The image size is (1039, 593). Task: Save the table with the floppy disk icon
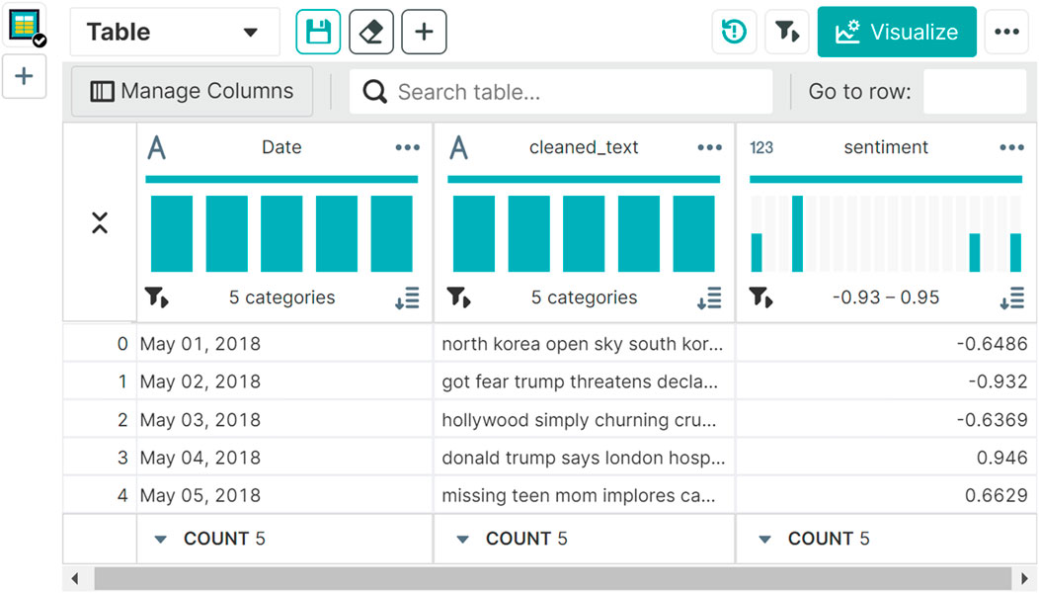click(x=318, y=32)
